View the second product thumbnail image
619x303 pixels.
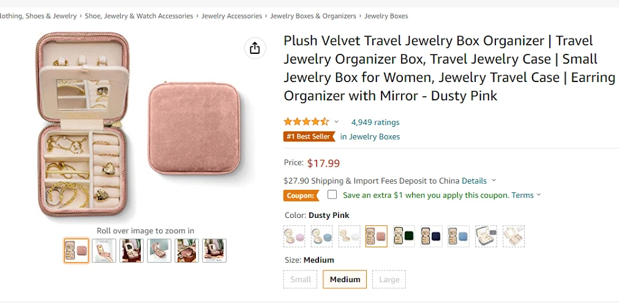pos(104,250)
